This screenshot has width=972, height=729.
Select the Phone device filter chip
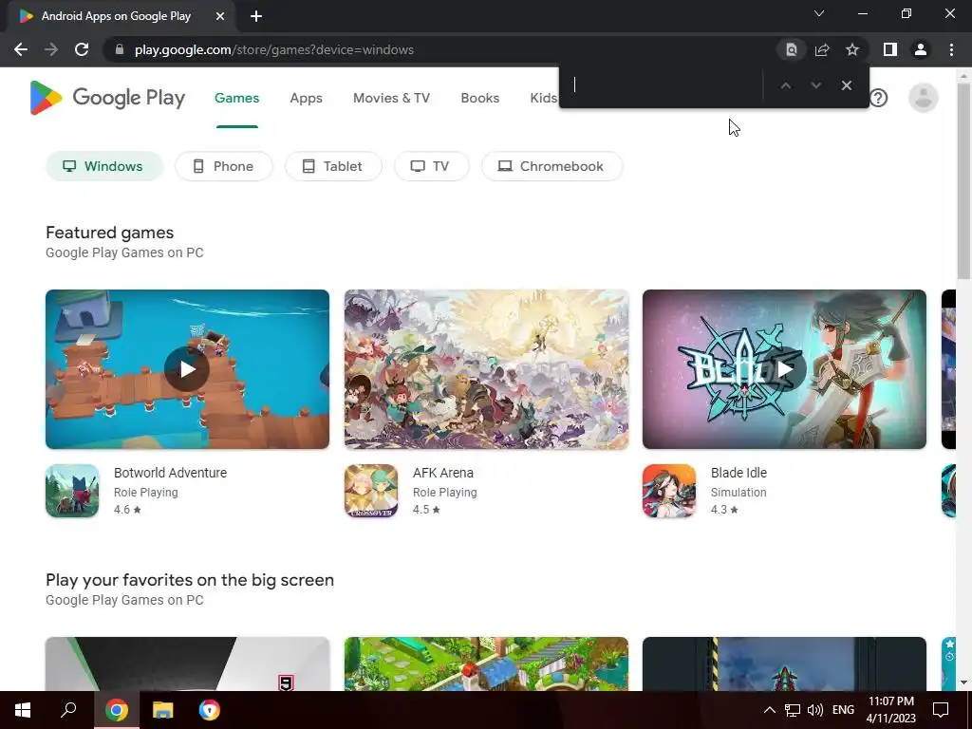(x=223, y=166)
